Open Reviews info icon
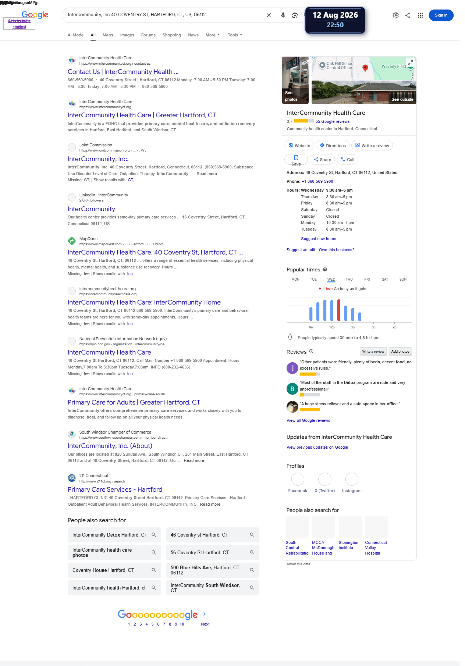 (x=311, y=351)
